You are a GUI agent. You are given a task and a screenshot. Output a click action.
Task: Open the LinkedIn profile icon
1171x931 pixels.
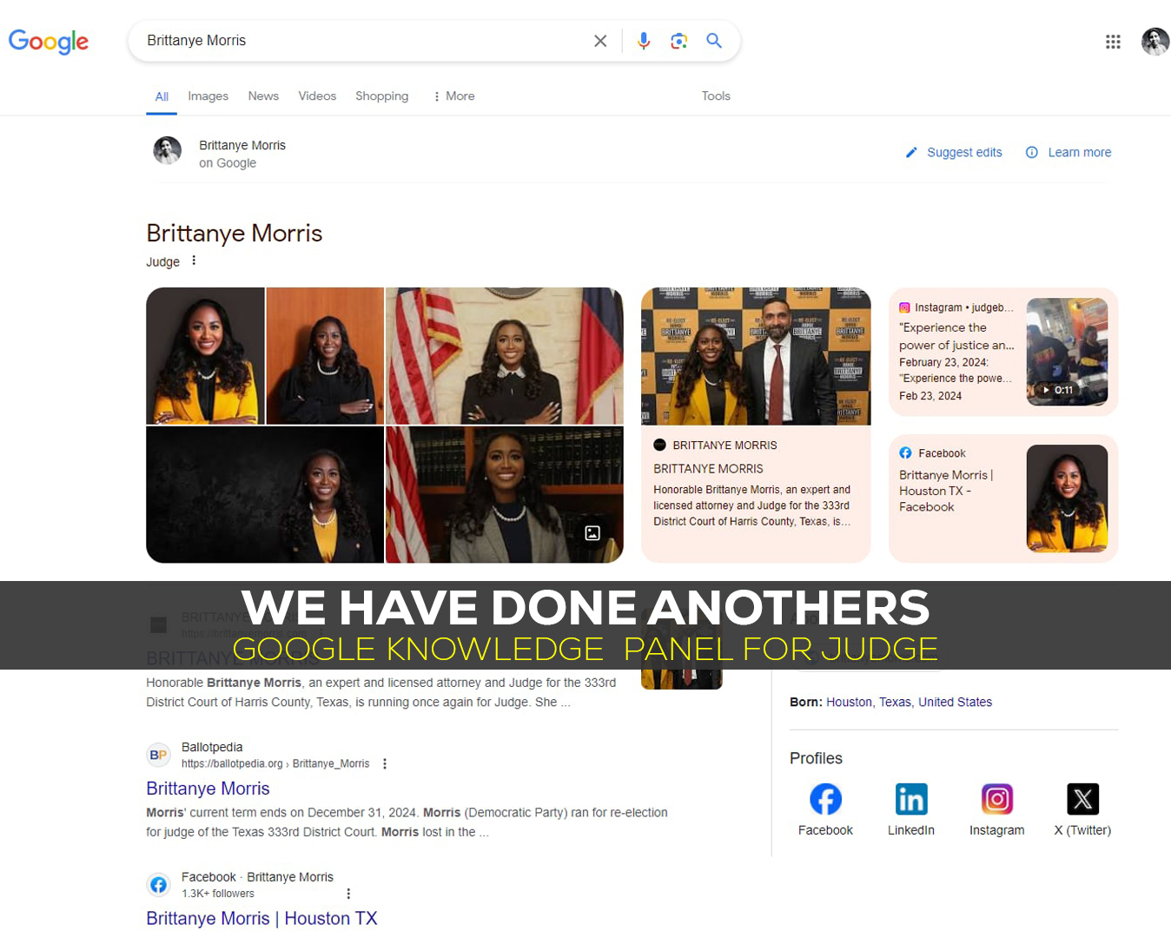(911, 799)
